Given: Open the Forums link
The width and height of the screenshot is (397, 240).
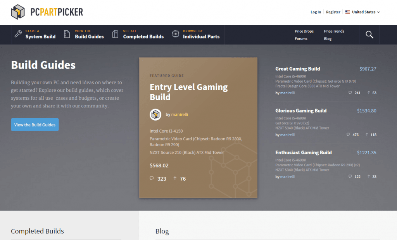Looking at the screenshot, I should (x=301, y=39).
